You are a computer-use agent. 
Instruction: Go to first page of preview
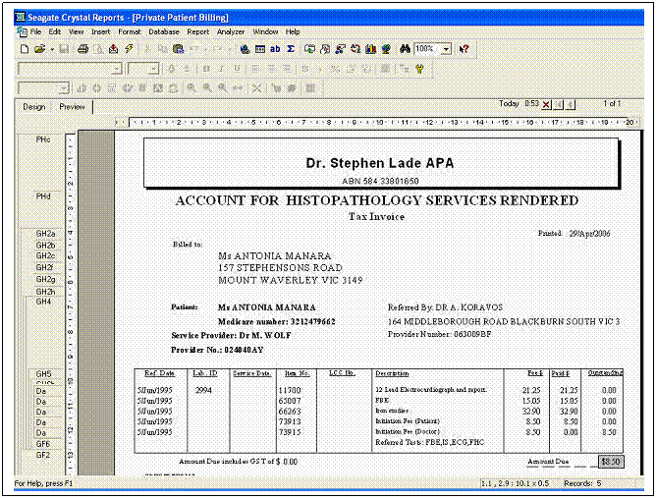coord(559,105)
